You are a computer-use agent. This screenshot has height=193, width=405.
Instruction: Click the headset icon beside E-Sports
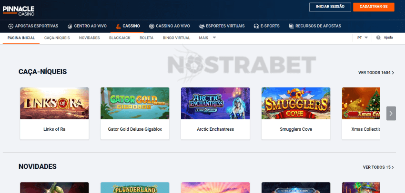click(256, 26)
